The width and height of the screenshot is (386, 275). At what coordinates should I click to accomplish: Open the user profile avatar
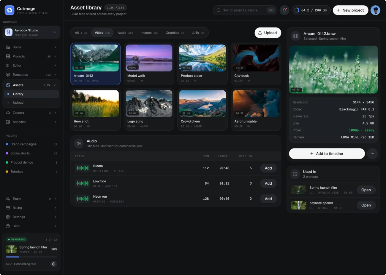(375, 10)
